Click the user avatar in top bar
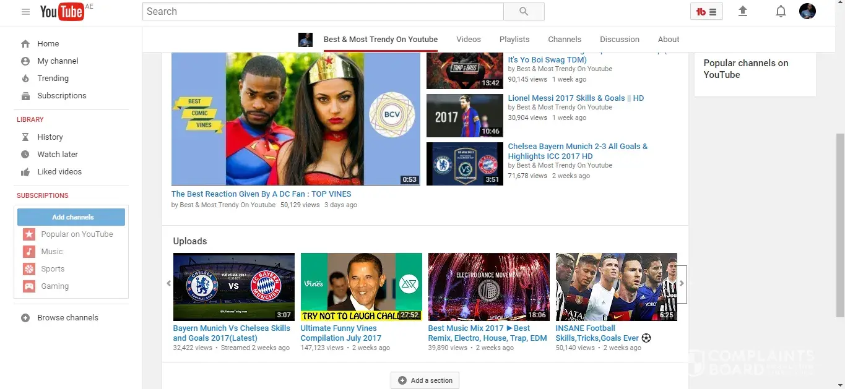The height and width of the screenshot is (389, 845). pyautogui.click(x=807, y=11)
